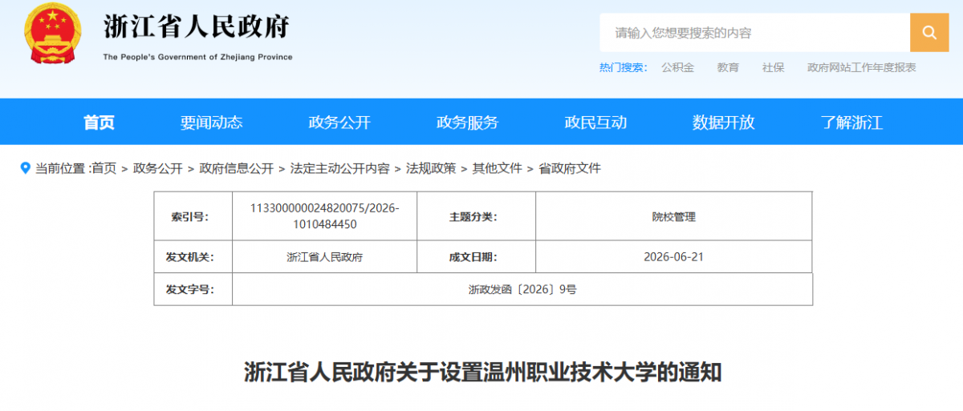
Task: Click the 浙江省人民政府 site title
Action: click(x=197, y=26)
